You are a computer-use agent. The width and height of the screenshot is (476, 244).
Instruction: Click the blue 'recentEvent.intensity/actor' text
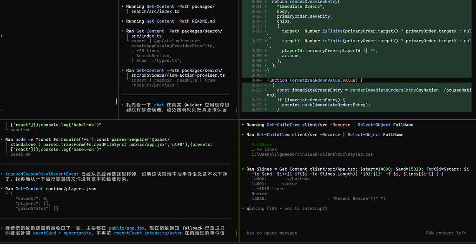tap(148, 233)
